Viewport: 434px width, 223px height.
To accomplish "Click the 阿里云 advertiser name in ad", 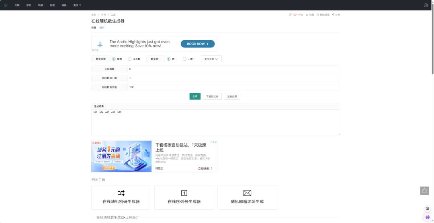I will (x=160, y=168).
